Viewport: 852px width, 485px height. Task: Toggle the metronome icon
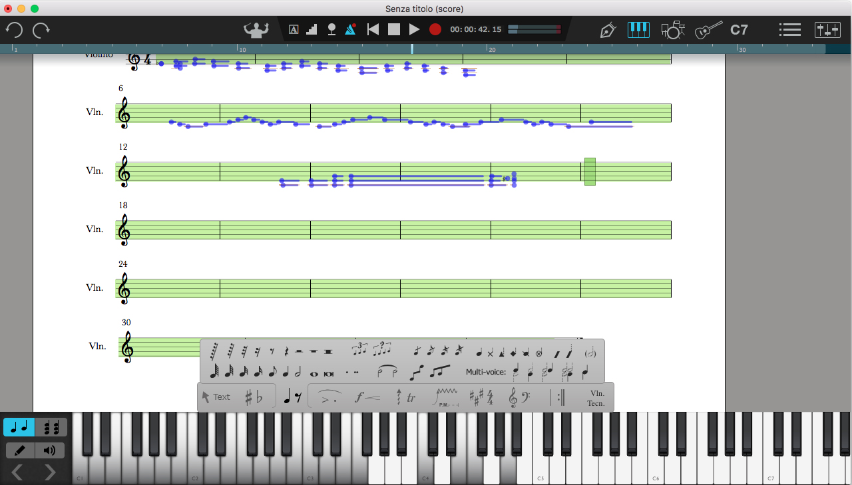pos(350,29)
